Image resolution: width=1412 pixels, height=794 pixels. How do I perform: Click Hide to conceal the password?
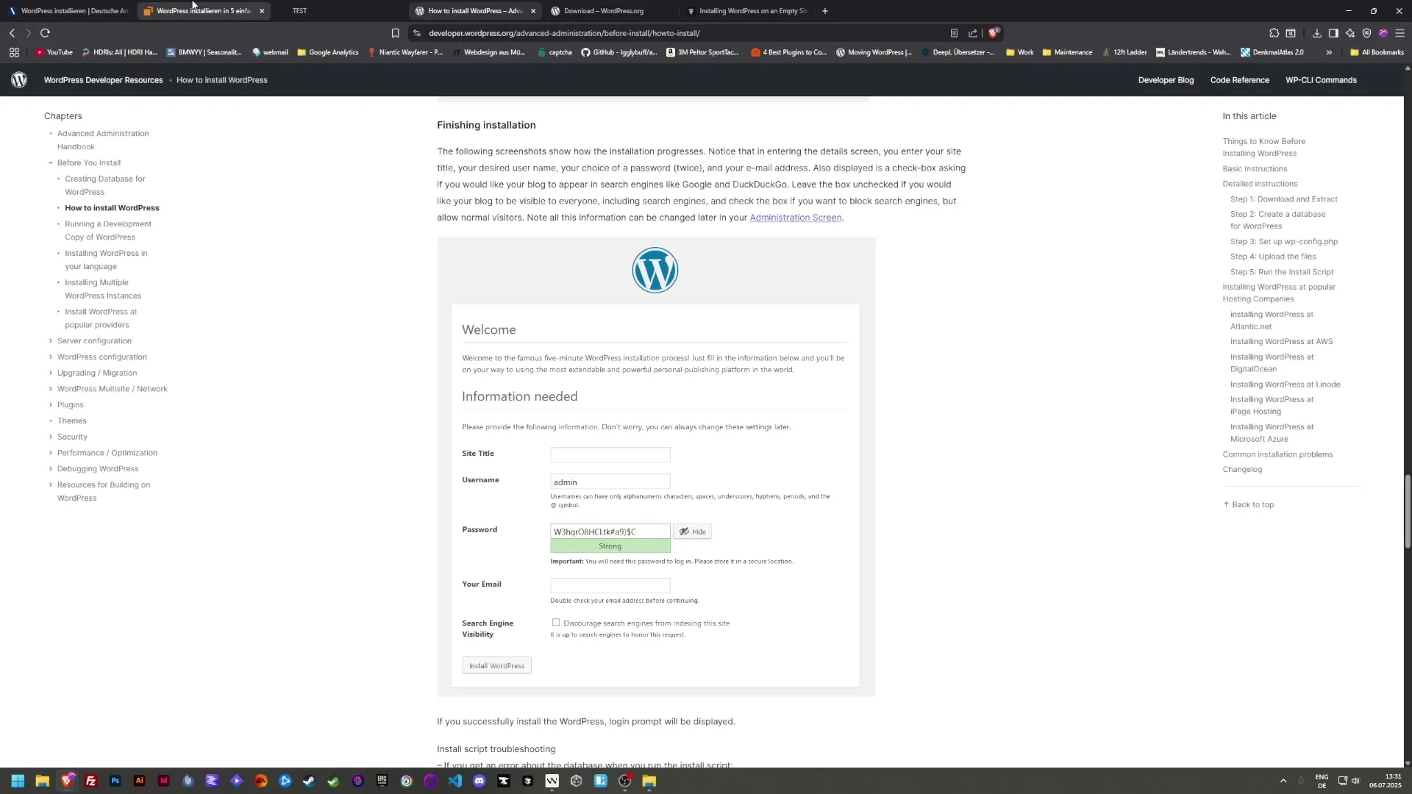tap(692, 531)
